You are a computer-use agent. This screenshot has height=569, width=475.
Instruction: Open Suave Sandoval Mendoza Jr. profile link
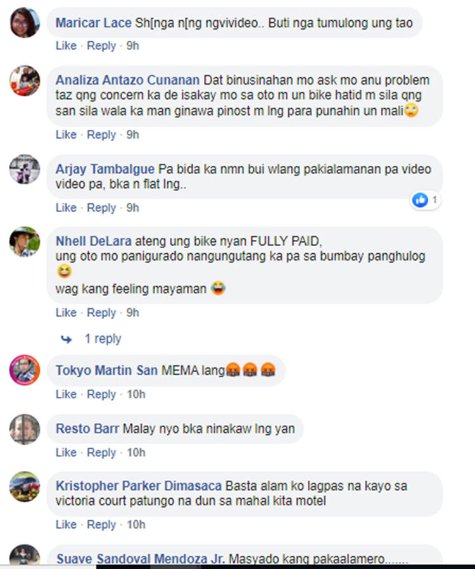click(x=141, y=559)
